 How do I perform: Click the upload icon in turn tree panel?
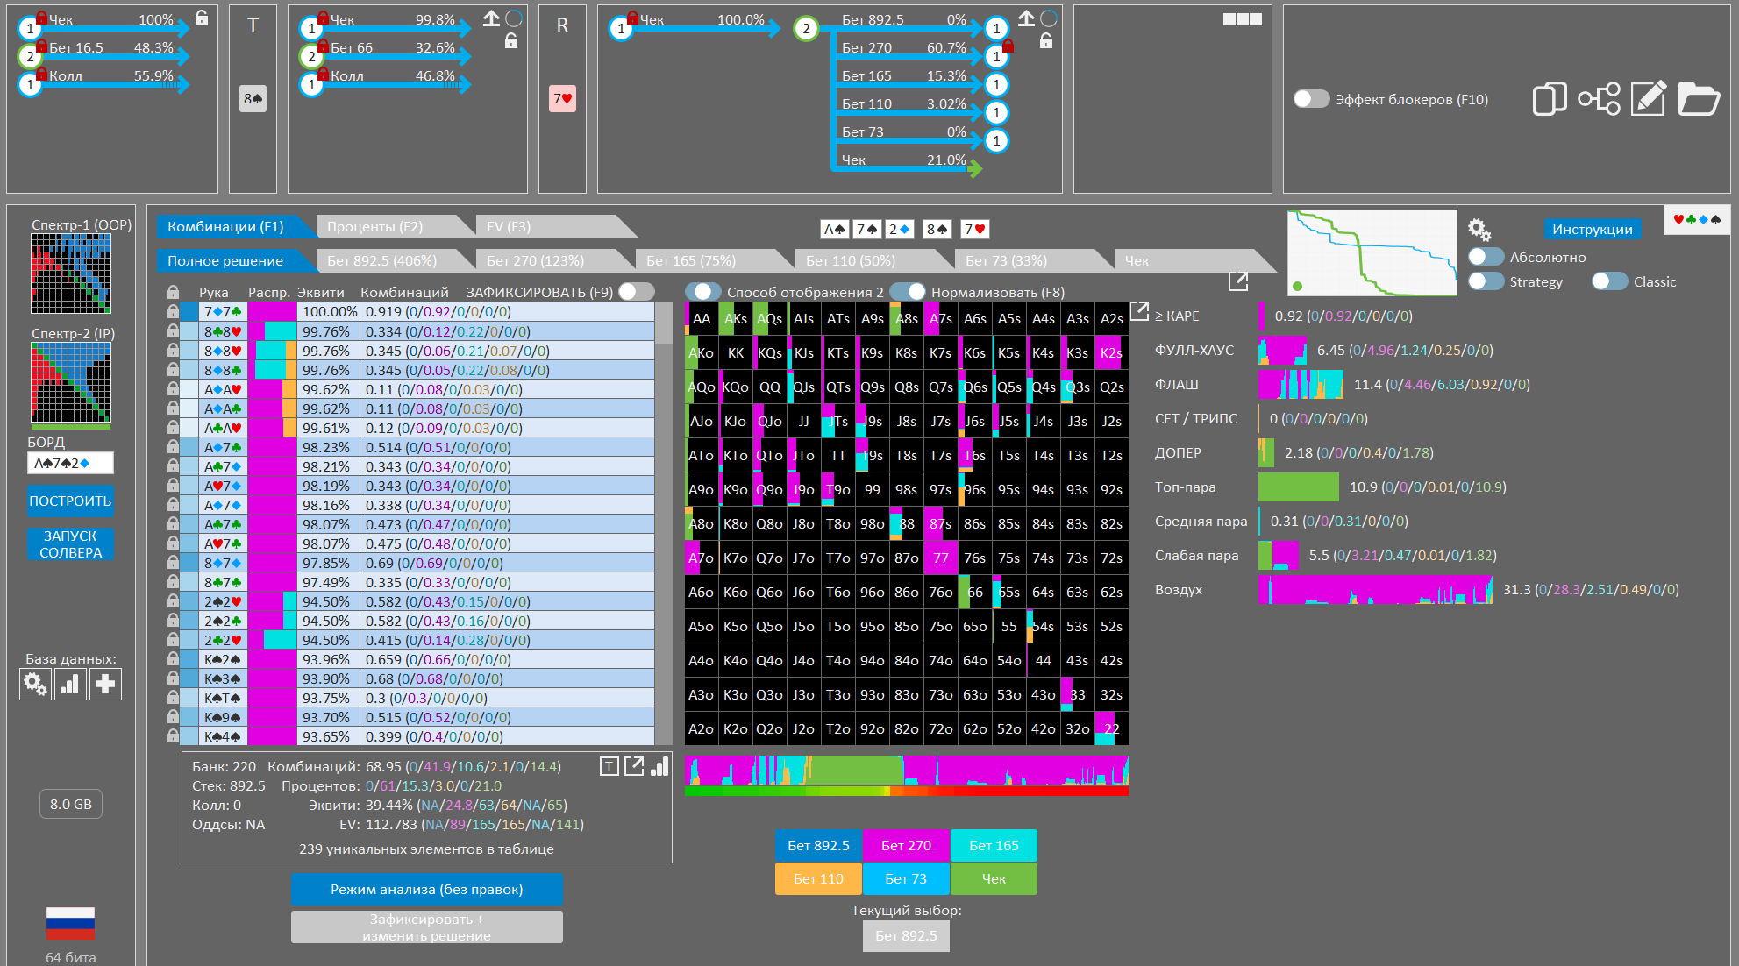point(491,18)
